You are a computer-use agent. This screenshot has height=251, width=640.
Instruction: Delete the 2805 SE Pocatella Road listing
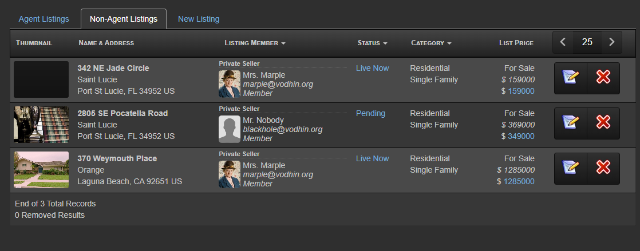[x=603, y=123]
